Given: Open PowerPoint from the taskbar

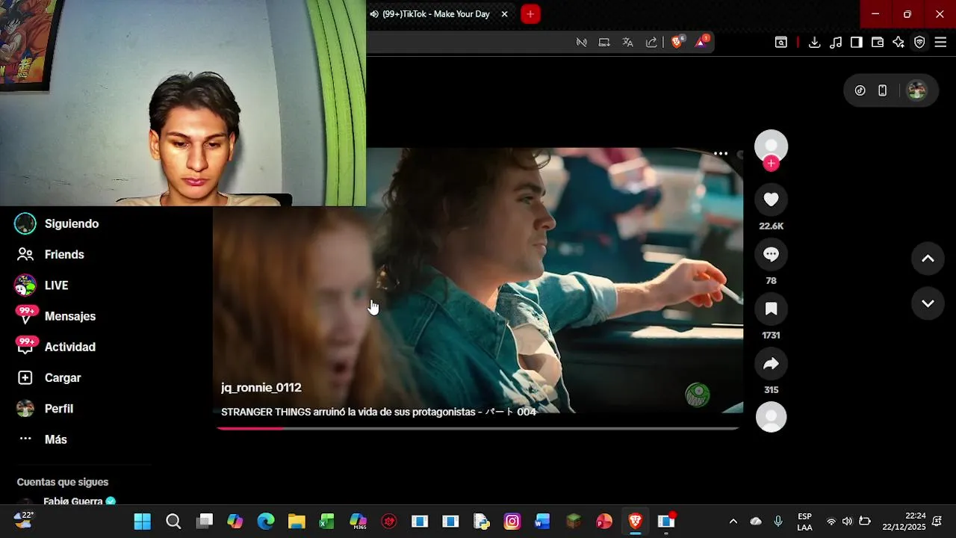Looking at the screenshot, I should click(604, 522).
